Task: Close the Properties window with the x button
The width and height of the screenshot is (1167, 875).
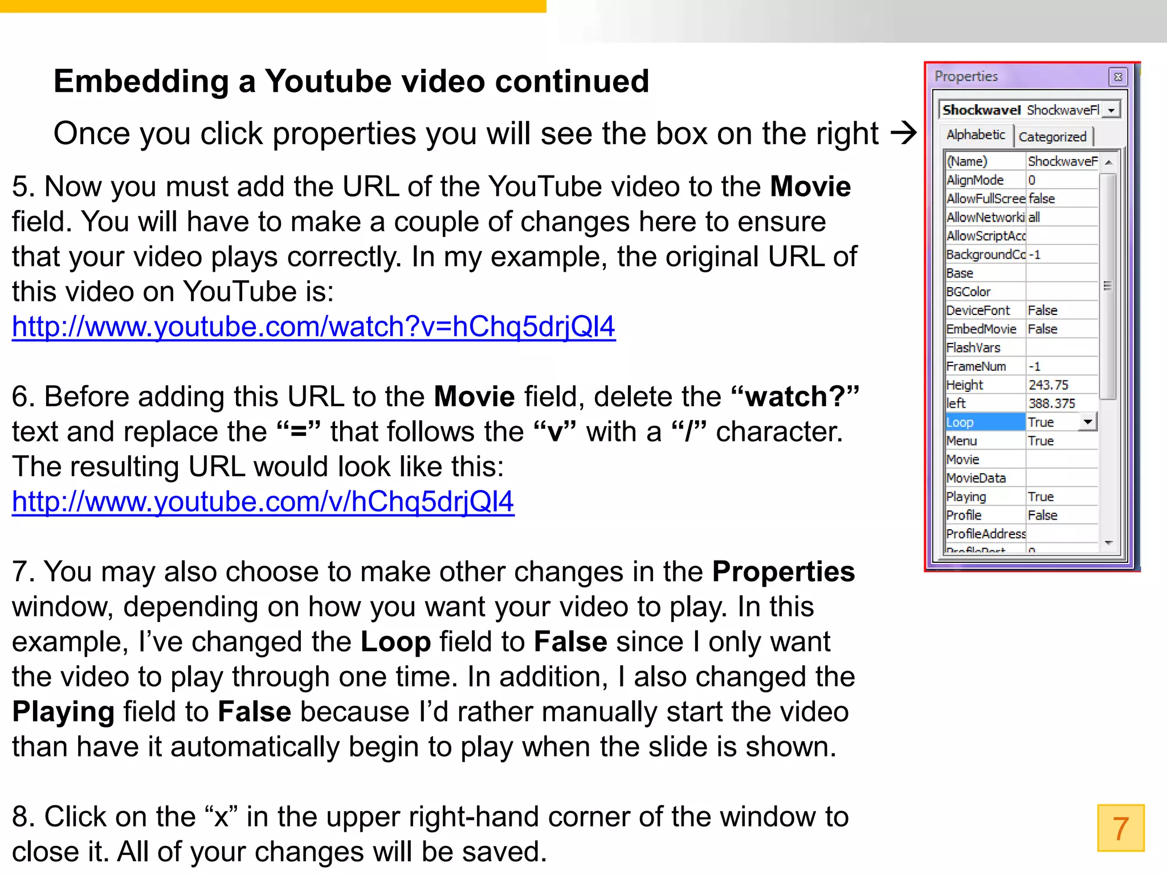Action: click(1118, 76)
